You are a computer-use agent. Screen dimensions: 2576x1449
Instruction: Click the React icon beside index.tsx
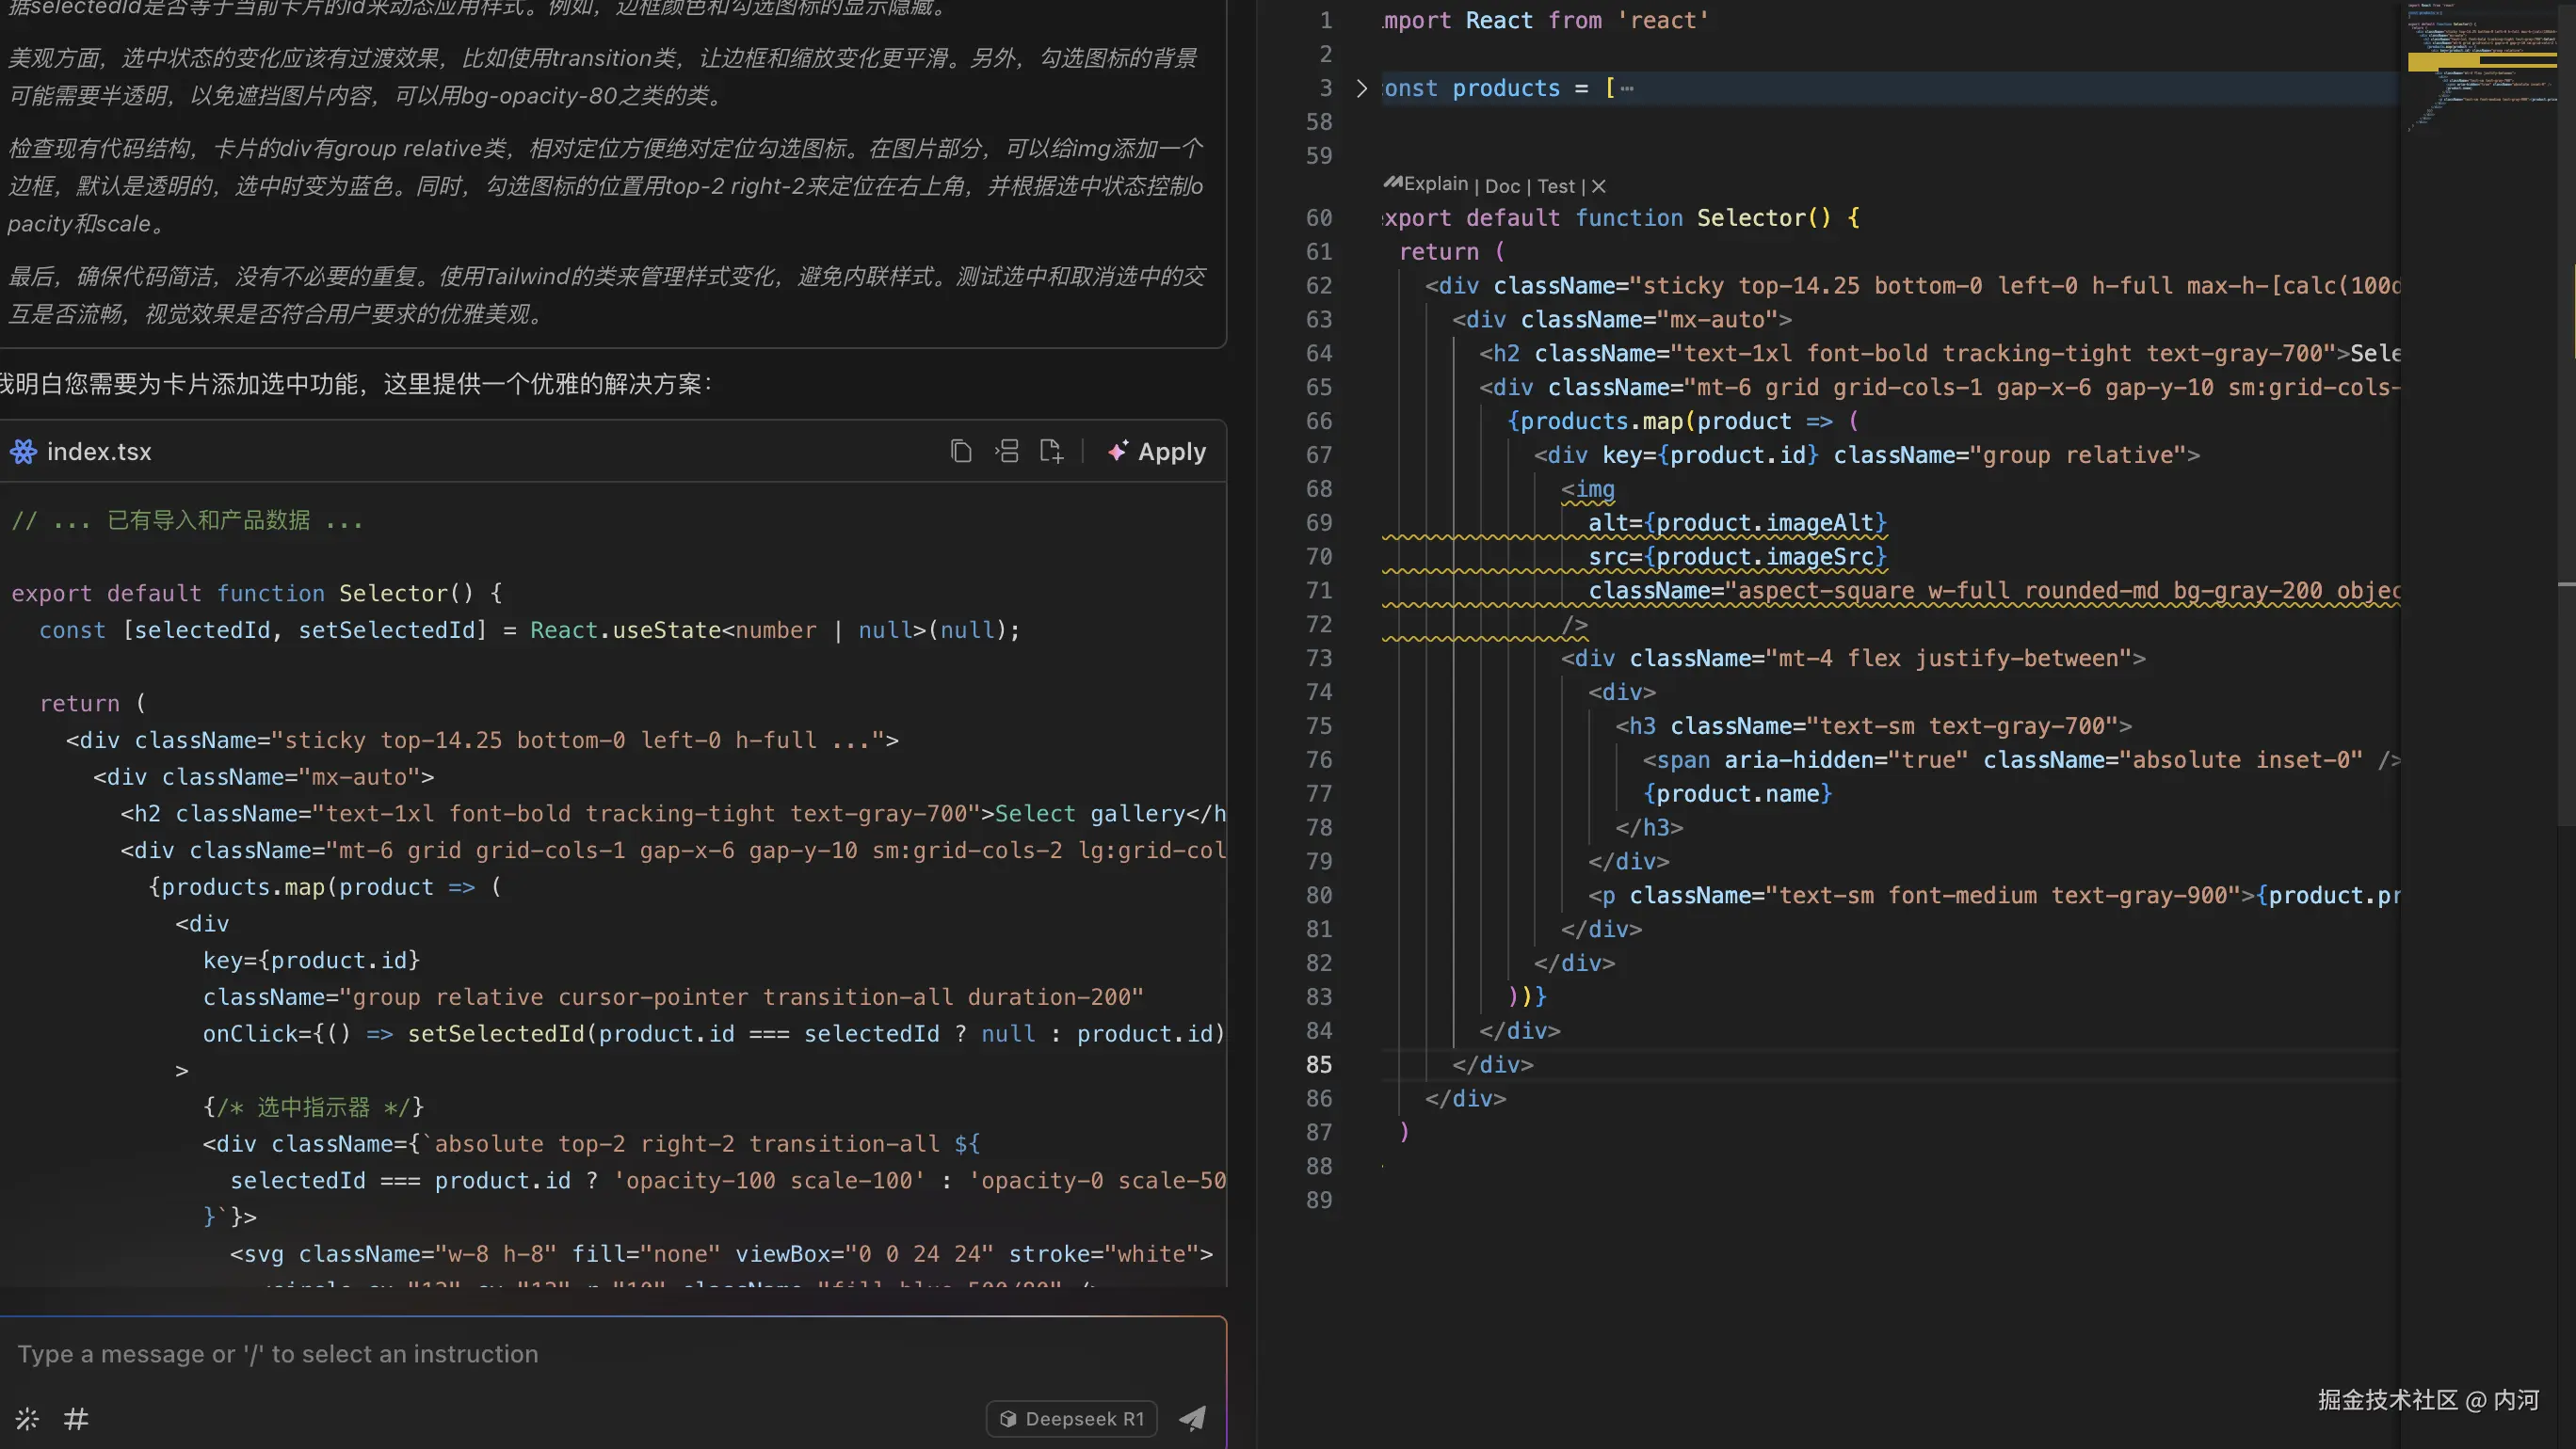click(x=23, y=452)
